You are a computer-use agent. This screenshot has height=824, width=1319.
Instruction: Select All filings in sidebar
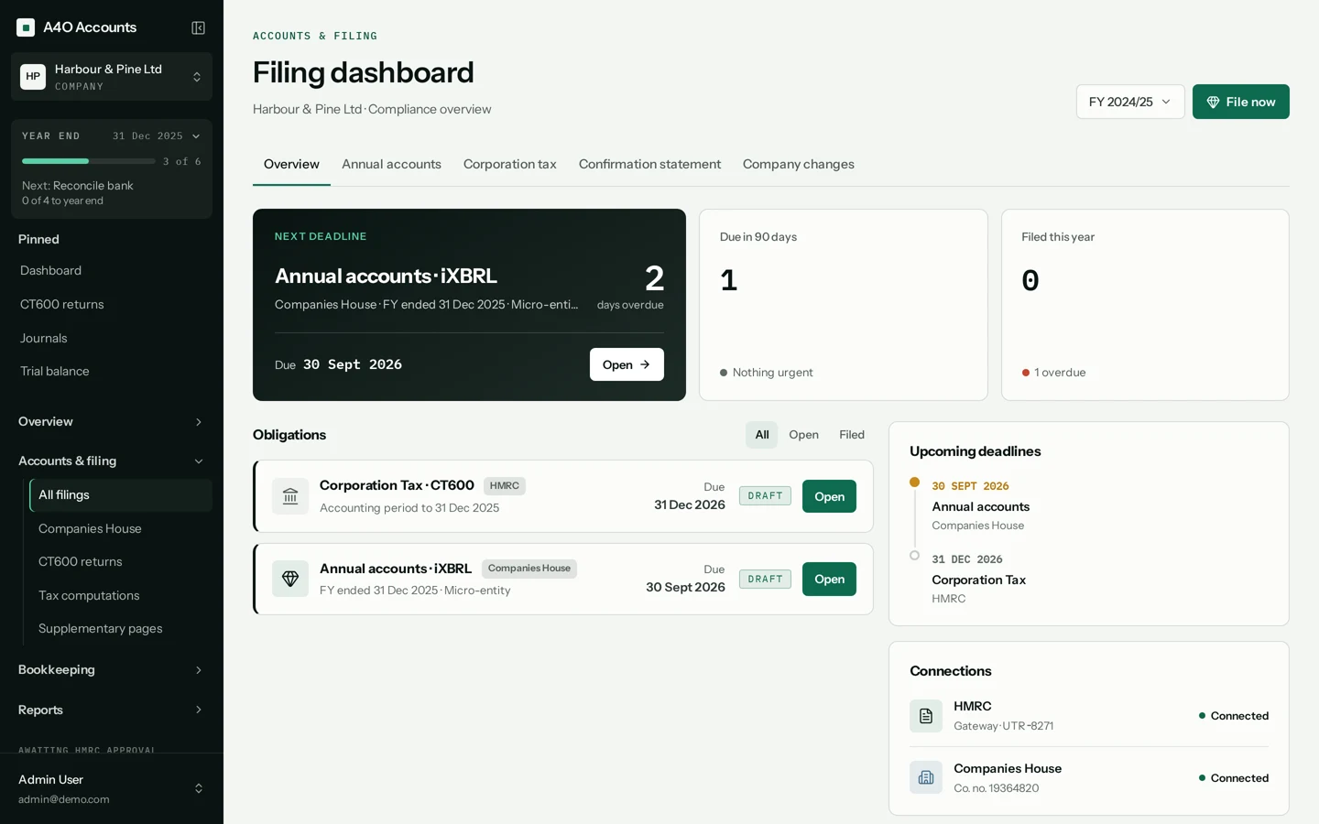point(121,495)
